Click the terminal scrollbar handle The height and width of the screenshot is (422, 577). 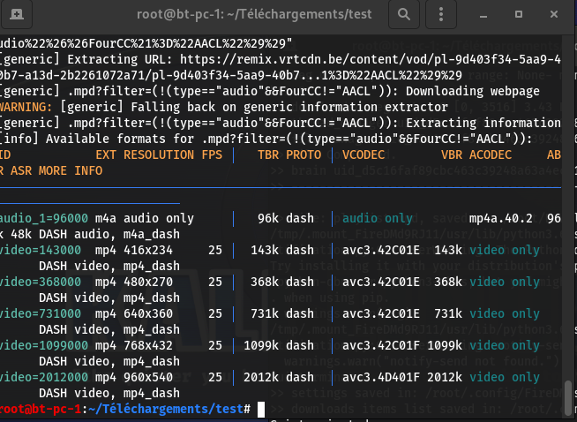point(568,397)
